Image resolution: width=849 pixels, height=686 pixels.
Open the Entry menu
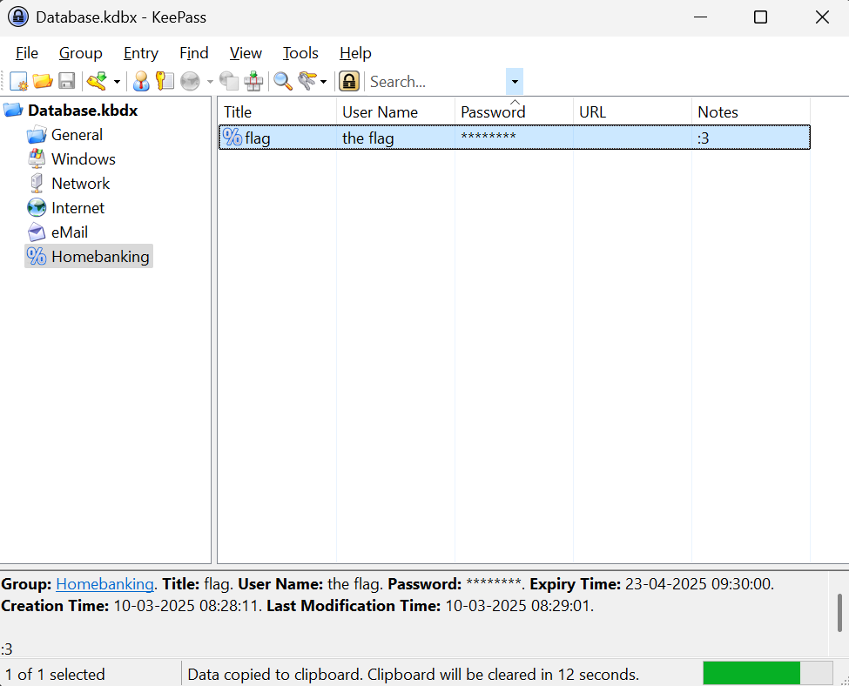(x=141, y=53)
